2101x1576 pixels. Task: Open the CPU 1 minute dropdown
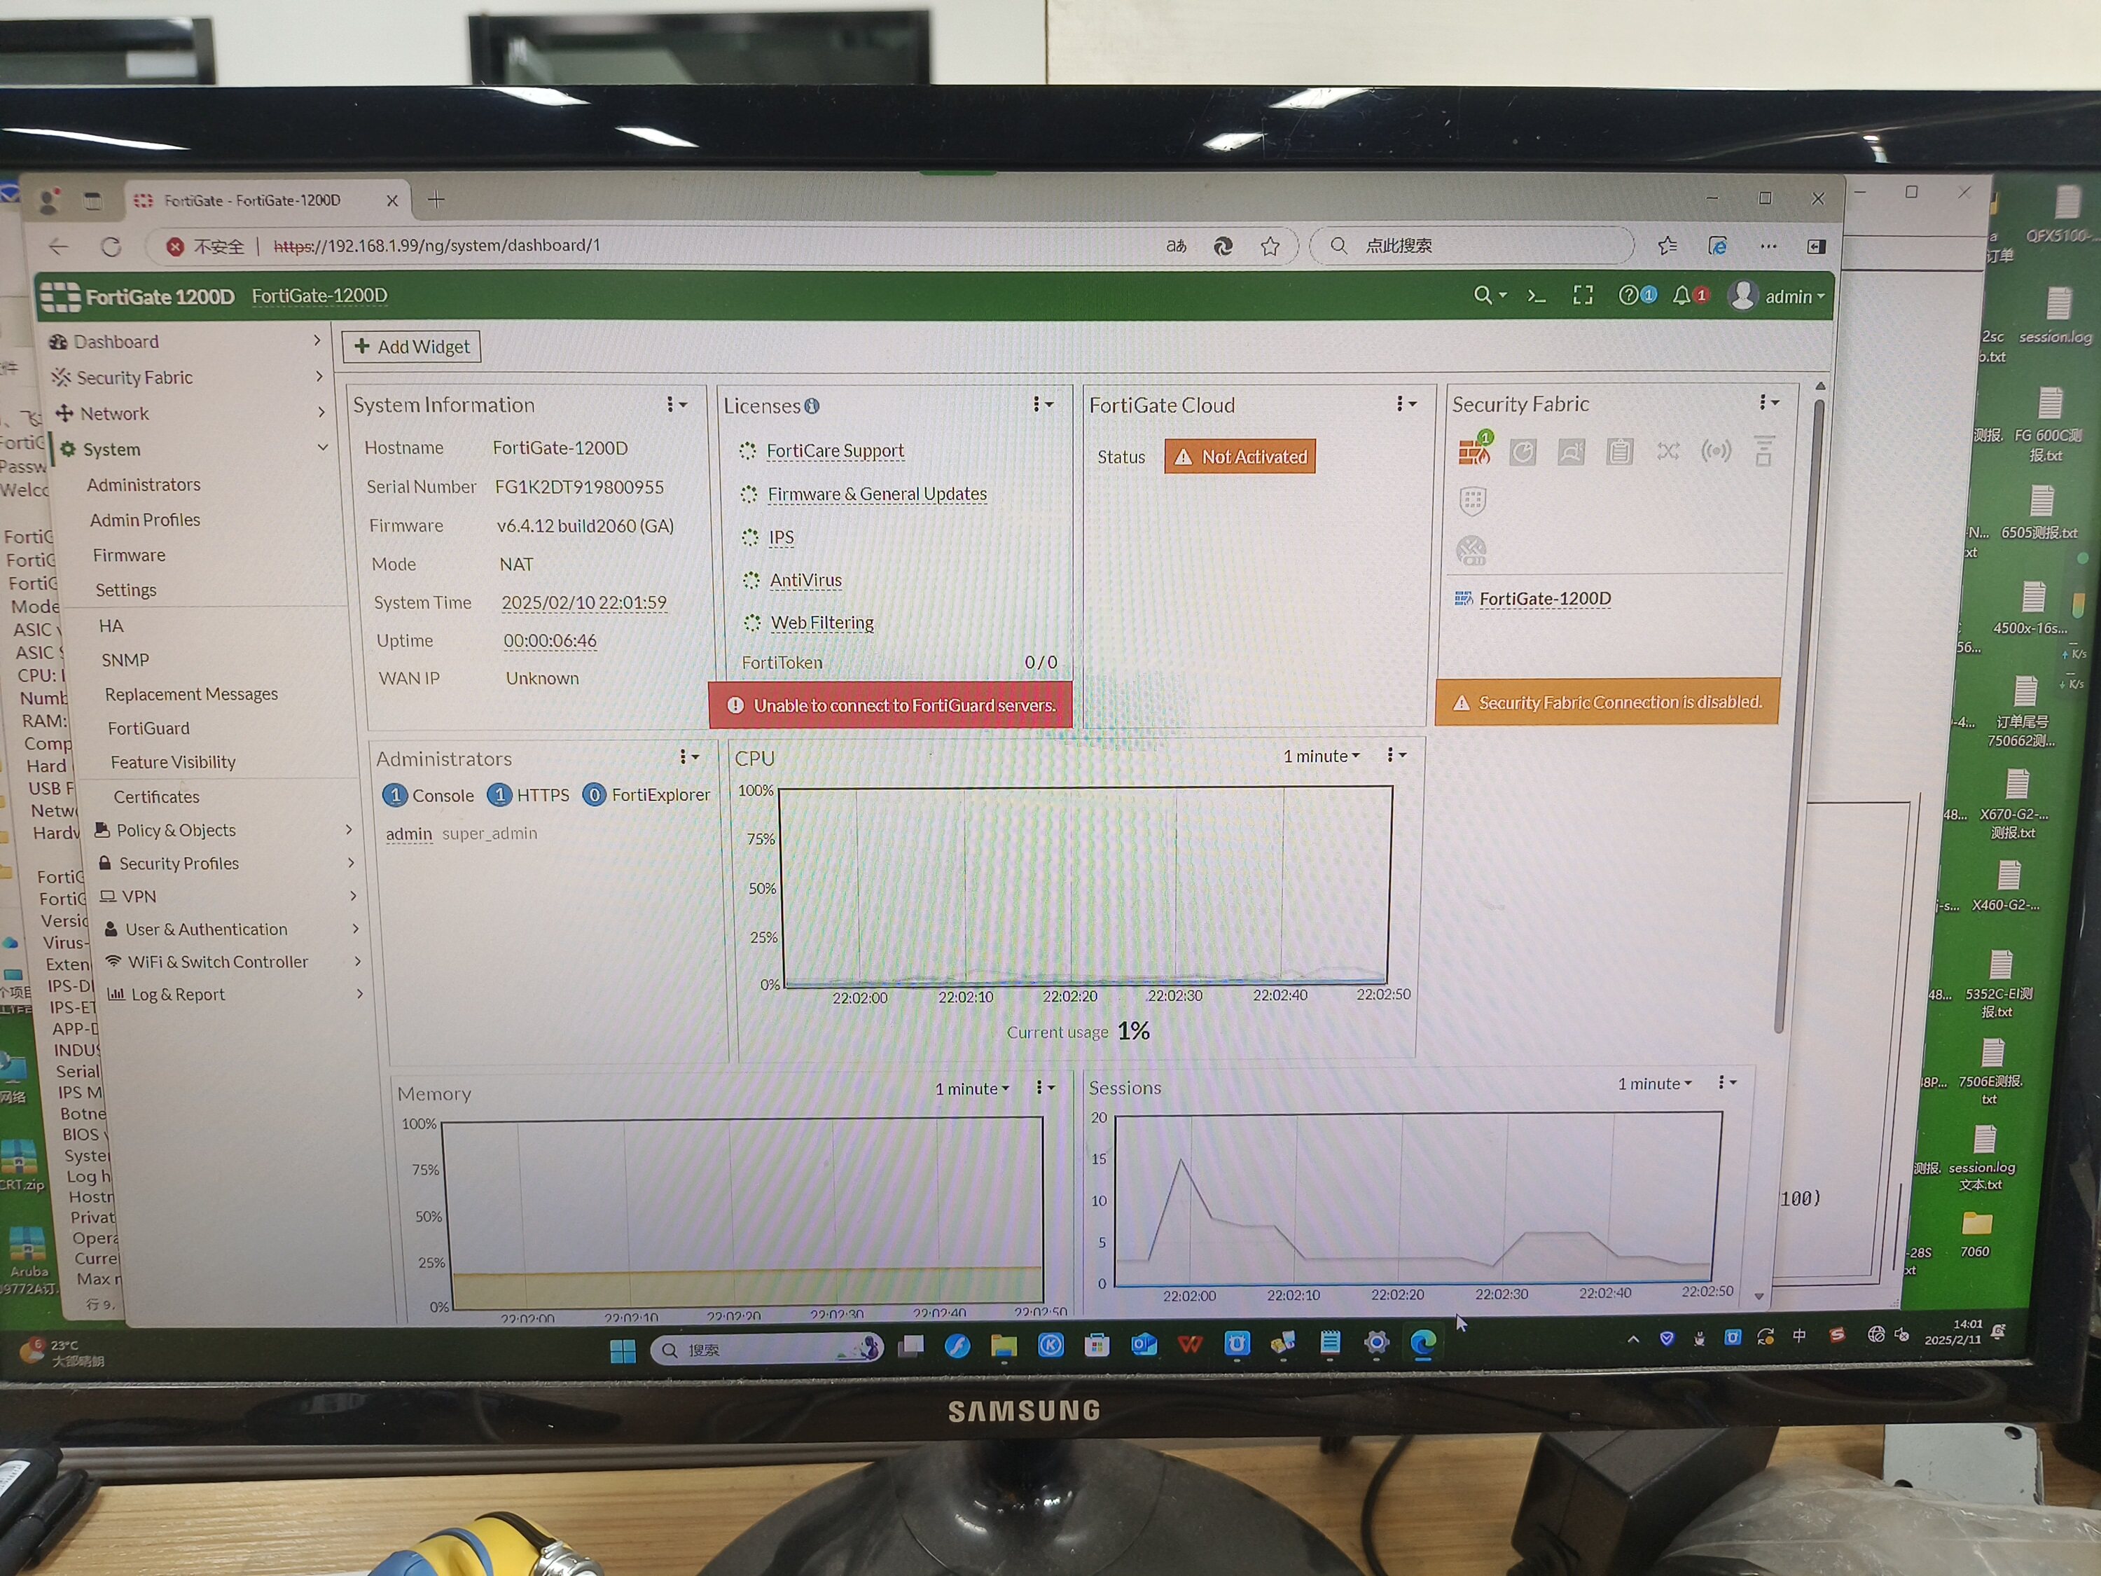pyautogui.click(x=1322, y=756)
